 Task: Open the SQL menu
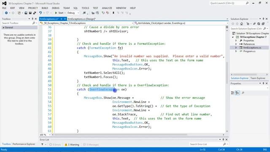76,8
